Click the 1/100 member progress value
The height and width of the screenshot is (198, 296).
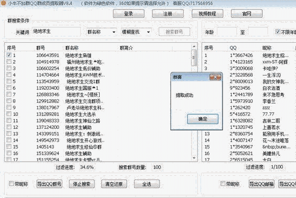coord(277,167)
